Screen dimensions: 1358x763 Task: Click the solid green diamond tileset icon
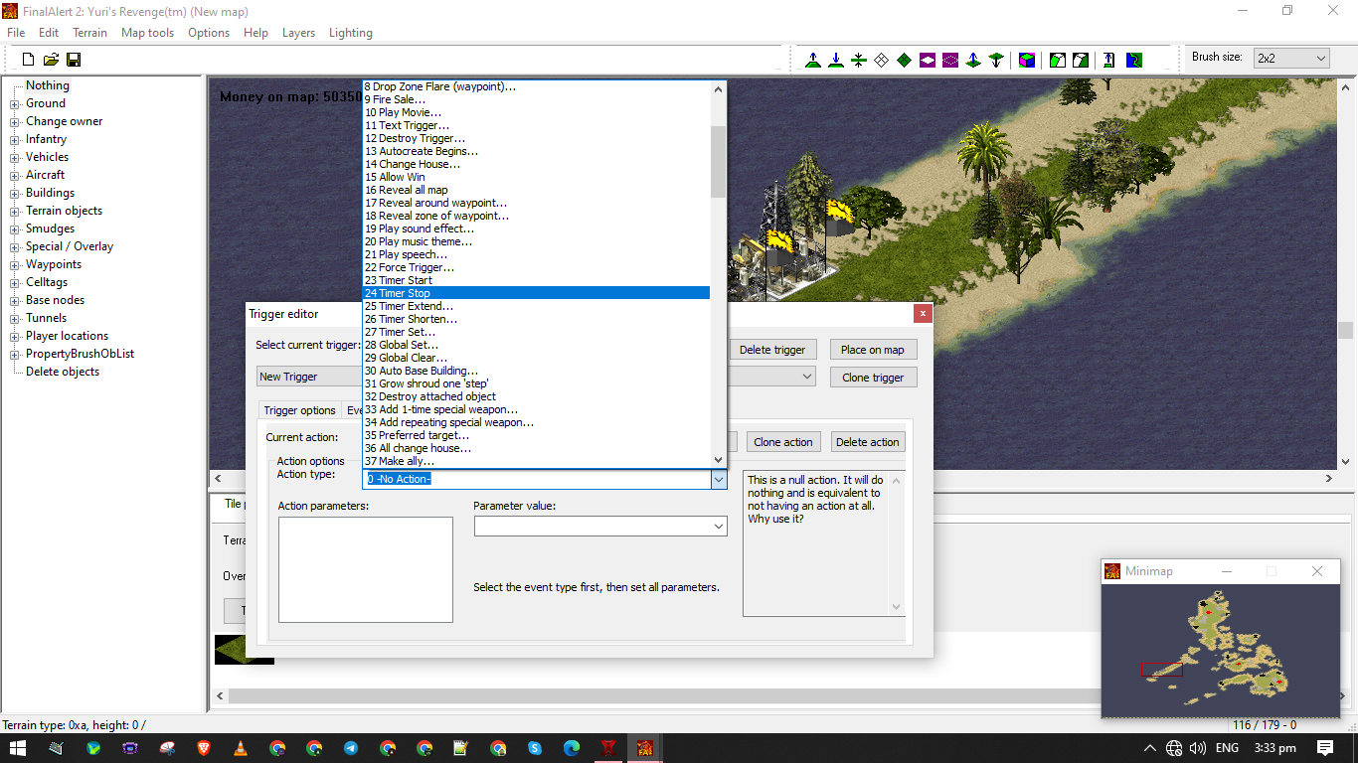905,60
